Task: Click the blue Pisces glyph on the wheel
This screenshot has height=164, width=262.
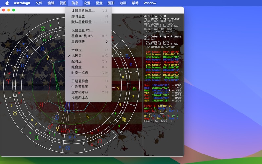Action: [x=19, y=50]
